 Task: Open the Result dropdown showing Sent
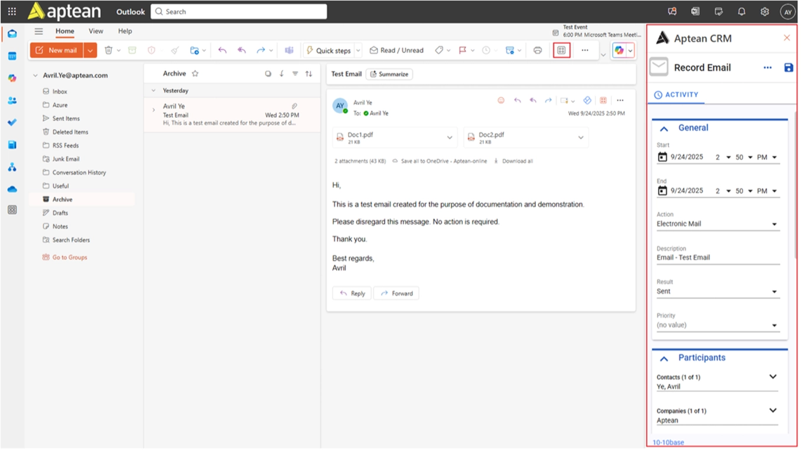[773, 291]
